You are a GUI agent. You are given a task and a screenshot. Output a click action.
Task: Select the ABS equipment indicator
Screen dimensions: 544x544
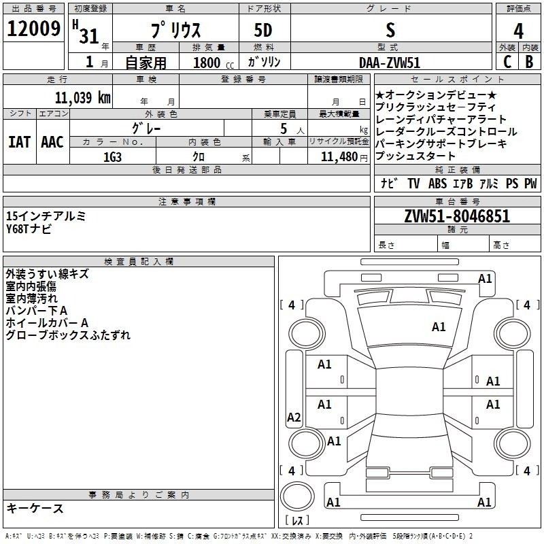tap(437, 184)
